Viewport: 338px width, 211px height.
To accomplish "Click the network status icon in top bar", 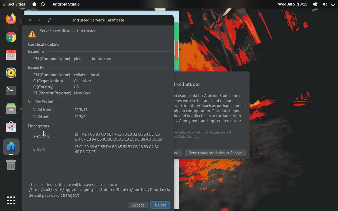I will (315, 4).
